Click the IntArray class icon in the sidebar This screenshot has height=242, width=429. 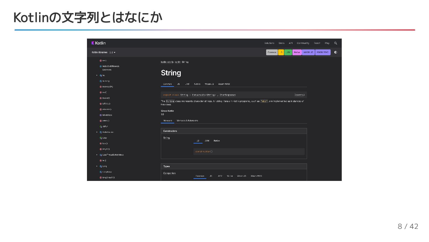pyautogui.click(x=101, y=81)
